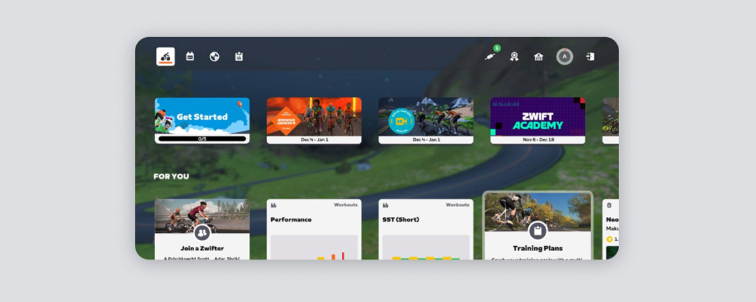The width and height of the screenshot is (756, 302).
Task: Click the clipboard icon on Training Plans card
Action: [x=538, y=230]
